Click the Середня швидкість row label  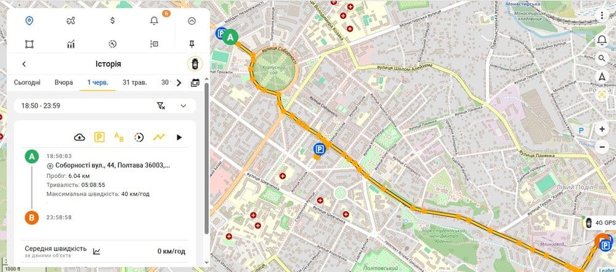[x=55, y=249]
